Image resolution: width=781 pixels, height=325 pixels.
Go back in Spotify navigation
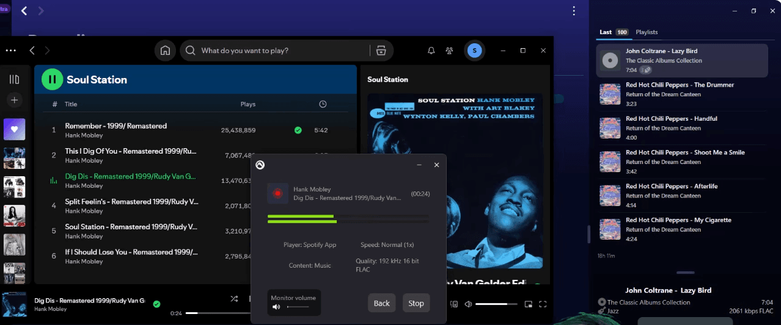tap(32, 51)
